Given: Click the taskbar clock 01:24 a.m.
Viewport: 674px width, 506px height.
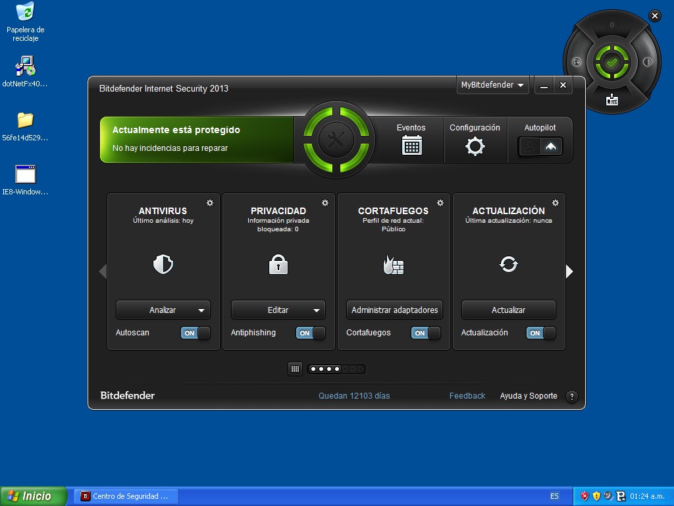Looking at the screenshot, I should [648, 496].
